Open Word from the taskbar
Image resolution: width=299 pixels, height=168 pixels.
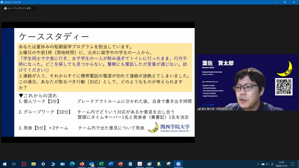click(x=111, y=164)
